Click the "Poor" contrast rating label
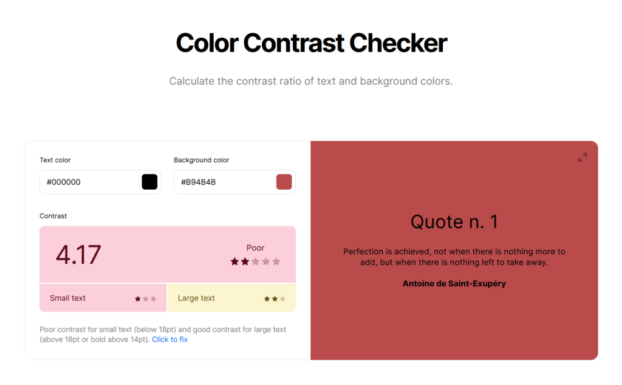622x385 pixels. pos(255,248)
